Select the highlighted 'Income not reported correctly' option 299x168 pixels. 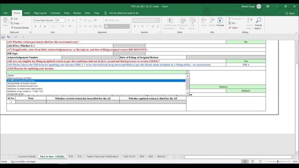point(96,81)
